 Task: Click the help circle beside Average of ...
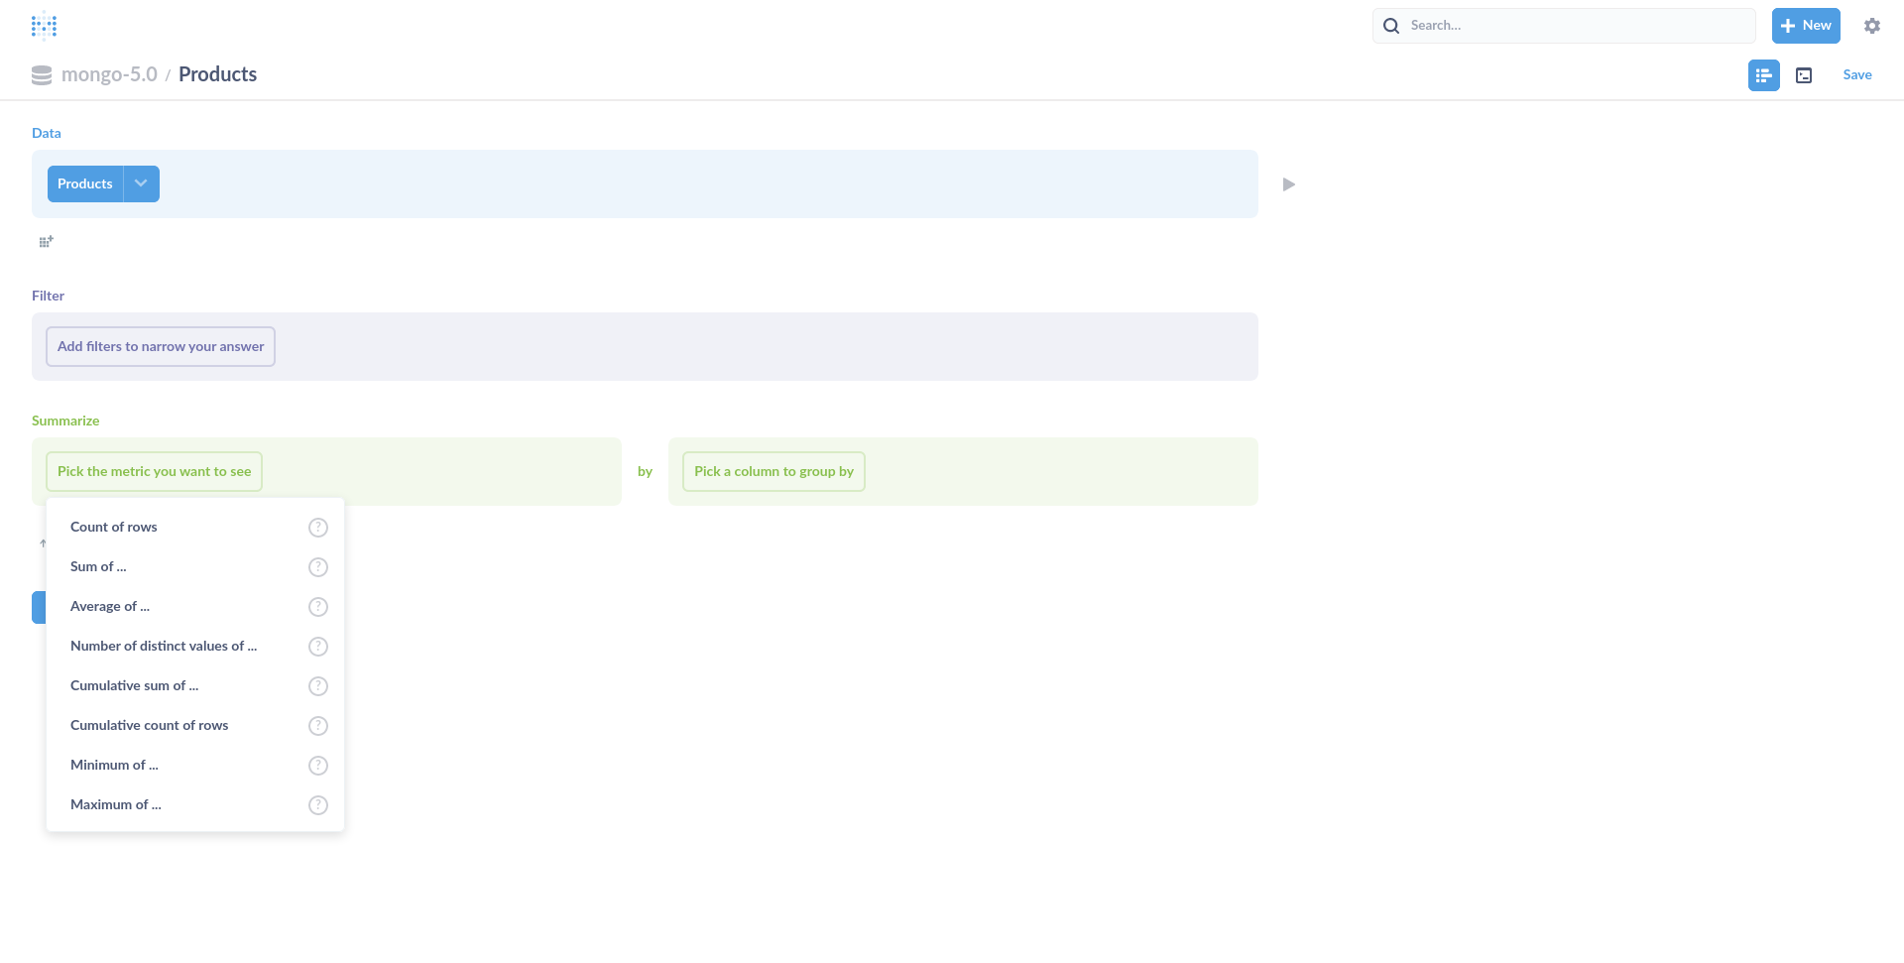(317, 606)
